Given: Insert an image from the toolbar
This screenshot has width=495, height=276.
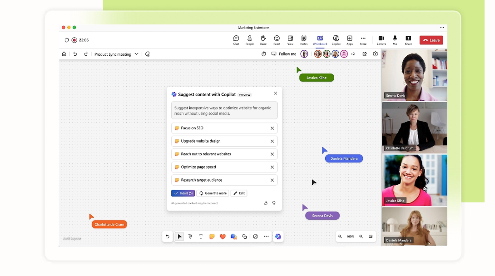Looking at the screenshot, I should pos(255,237).
